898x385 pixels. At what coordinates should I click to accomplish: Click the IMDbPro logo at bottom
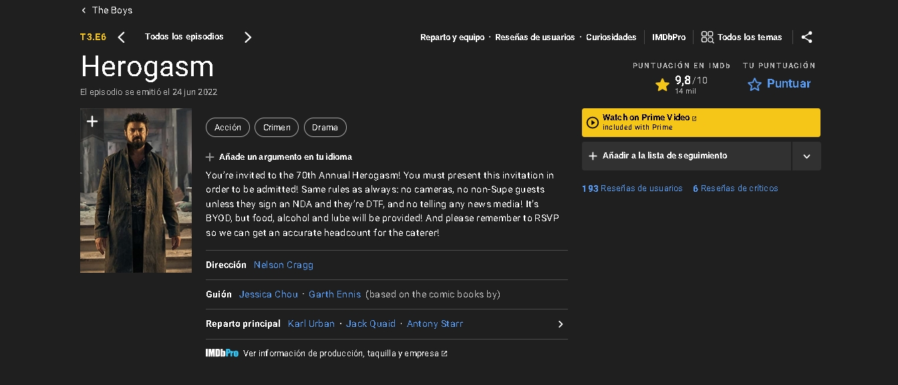point(222,354)
